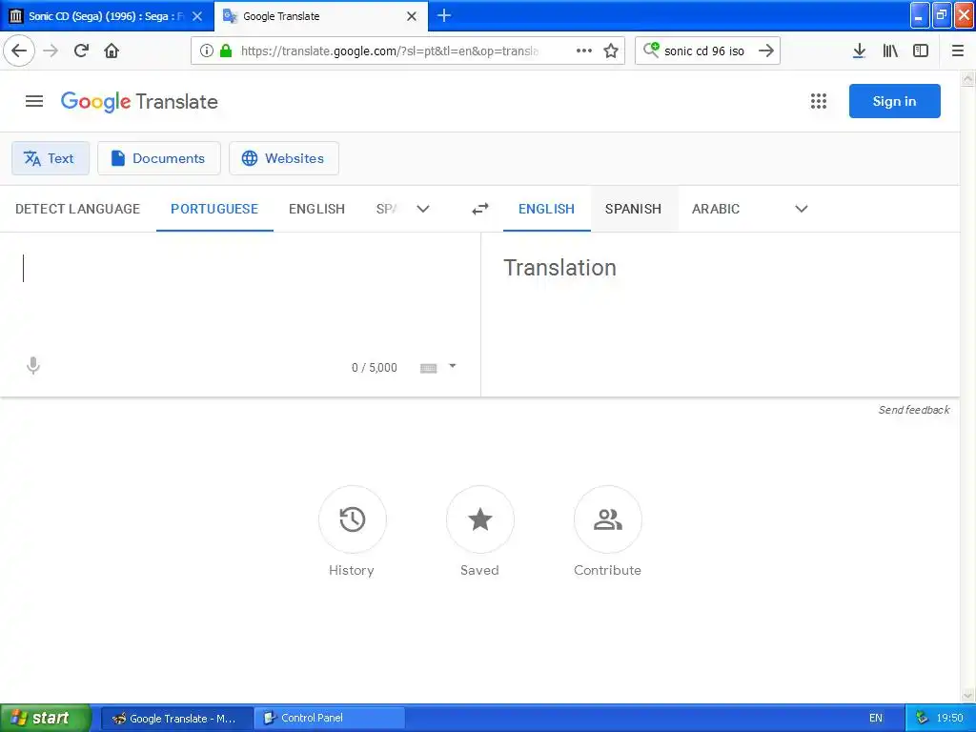Open the Saved star icon
The width and height of the screenshot is (976, 732).
click(x=480, y=519)
